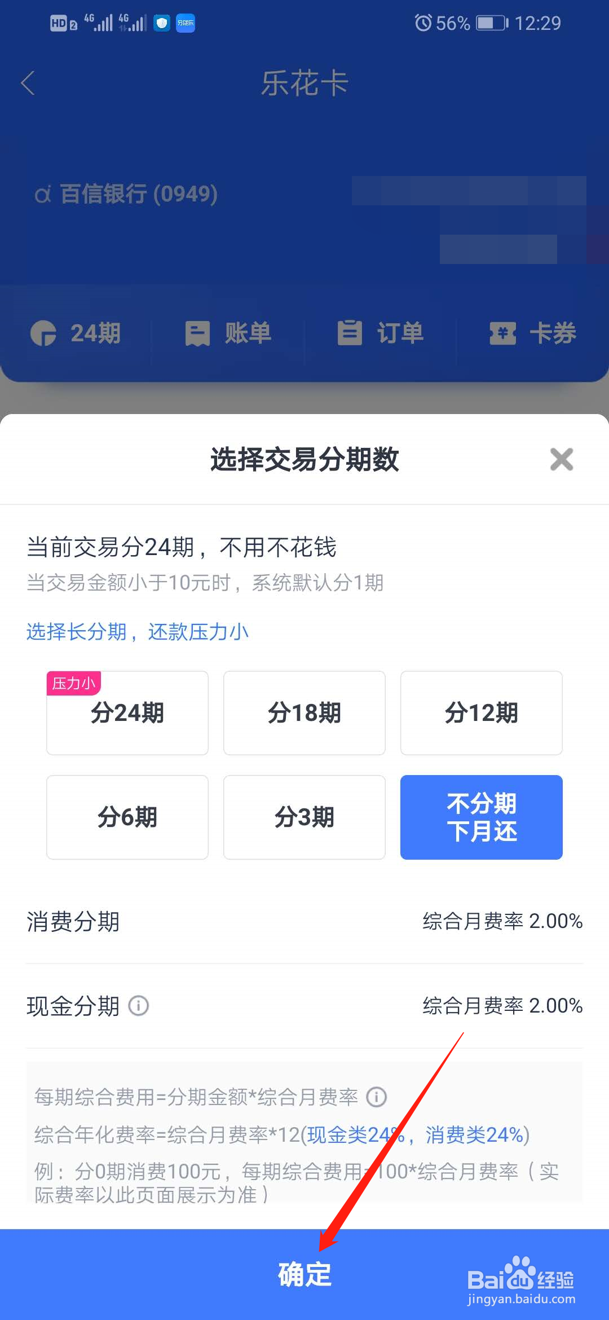Image resolution: width=609 pixels, height=1320 pixels.
Task: Choose 不分期下月还 option
Action: tap(481, 817)
